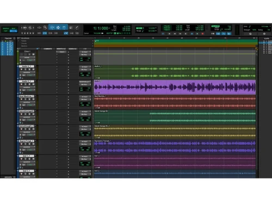Click the Audio 1_1 track name button

[27, 81]
